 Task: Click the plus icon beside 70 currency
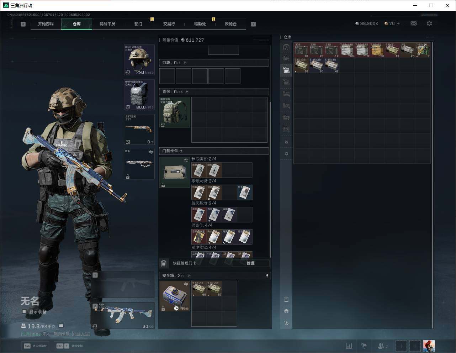pos(398,23)
